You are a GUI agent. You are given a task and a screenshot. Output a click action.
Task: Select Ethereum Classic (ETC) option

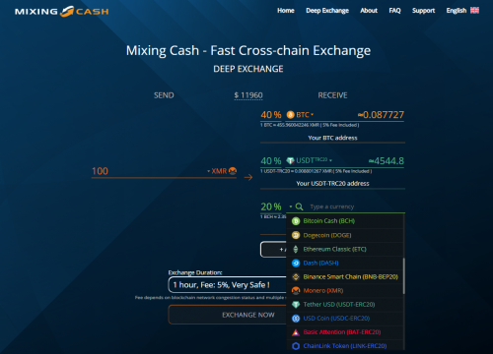pos(344,249)
